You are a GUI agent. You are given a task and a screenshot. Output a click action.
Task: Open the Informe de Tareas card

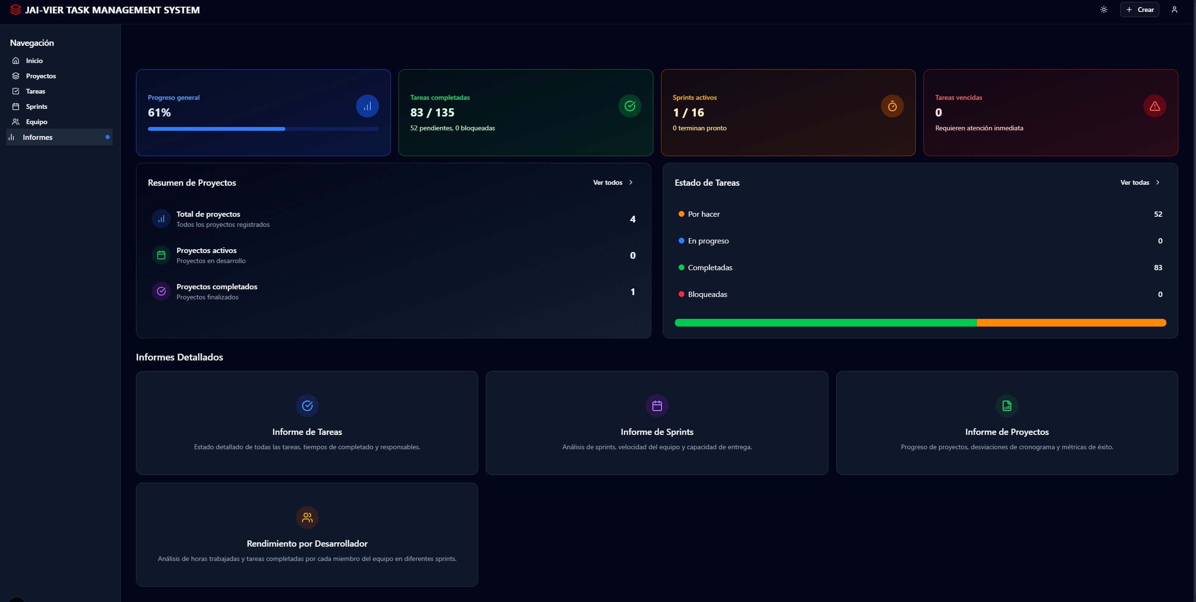pos(307,423)
